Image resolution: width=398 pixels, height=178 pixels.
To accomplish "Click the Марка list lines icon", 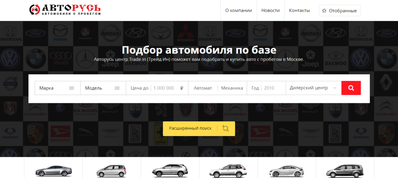I will (x=72, y=88).
